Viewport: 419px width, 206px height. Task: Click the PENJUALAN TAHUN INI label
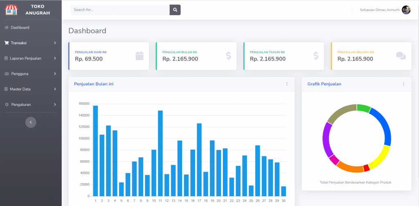point(267,52)
